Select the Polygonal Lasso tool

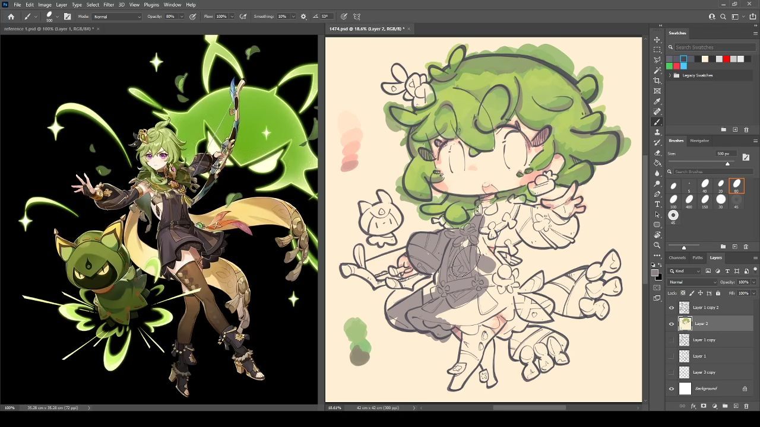tap(657, 60)
